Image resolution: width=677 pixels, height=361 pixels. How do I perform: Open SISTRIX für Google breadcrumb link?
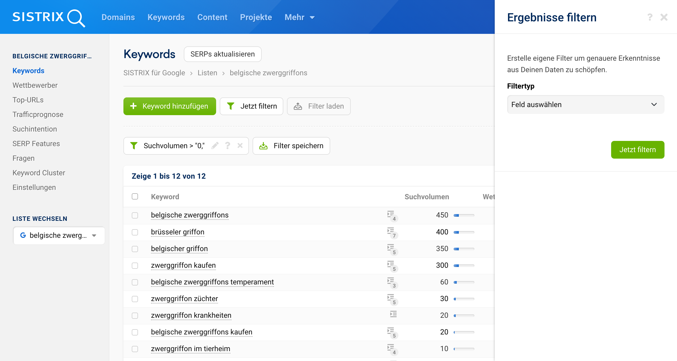pos(154,73)
